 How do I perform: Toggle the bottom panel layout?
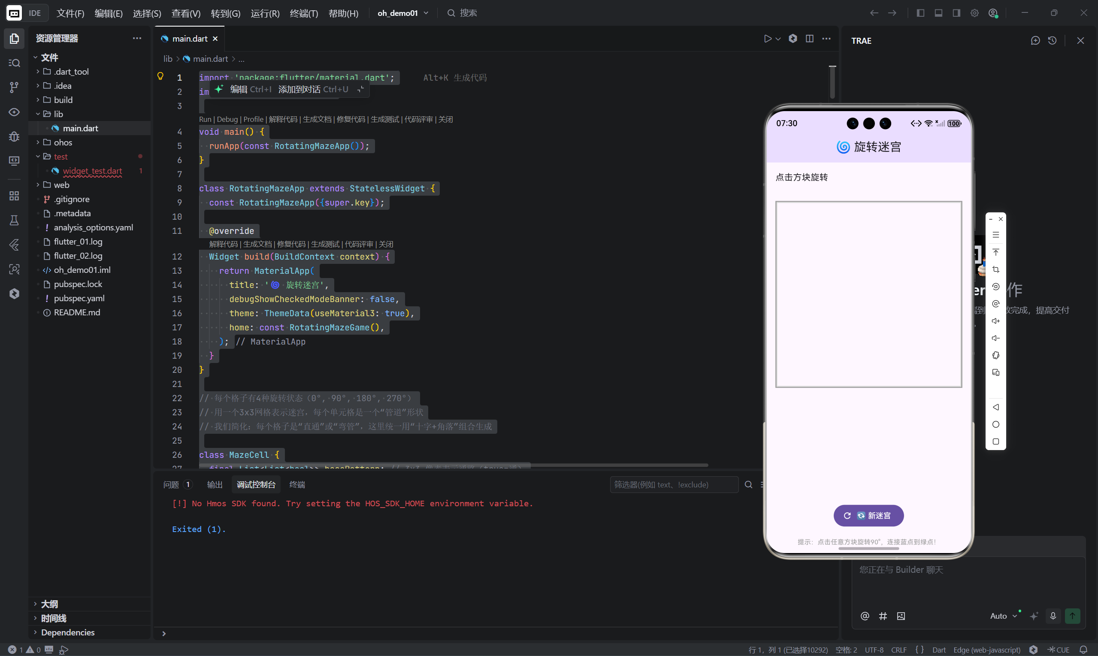(x=938, y=13)
